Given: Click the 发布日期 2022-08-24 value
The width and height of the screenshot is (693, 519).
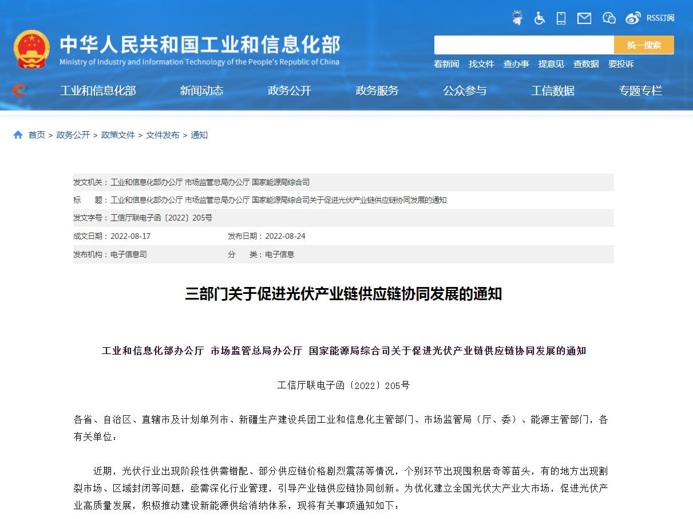Looking at the screenshot, I should 285,236.
